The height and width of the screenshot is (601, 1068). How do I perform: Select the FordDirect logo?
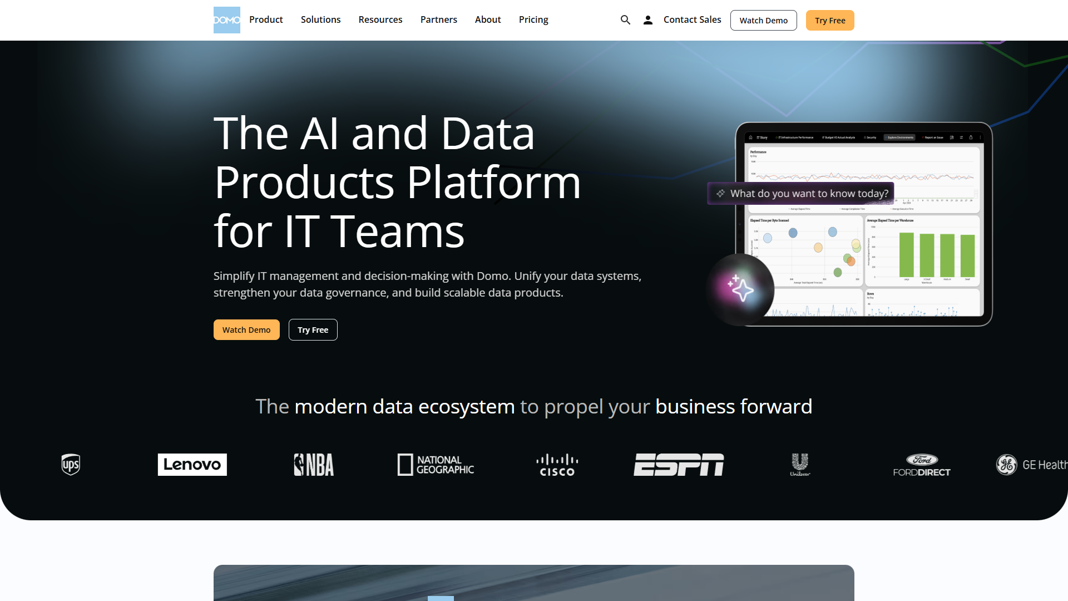pyautogui.click(x=921, y=464)
